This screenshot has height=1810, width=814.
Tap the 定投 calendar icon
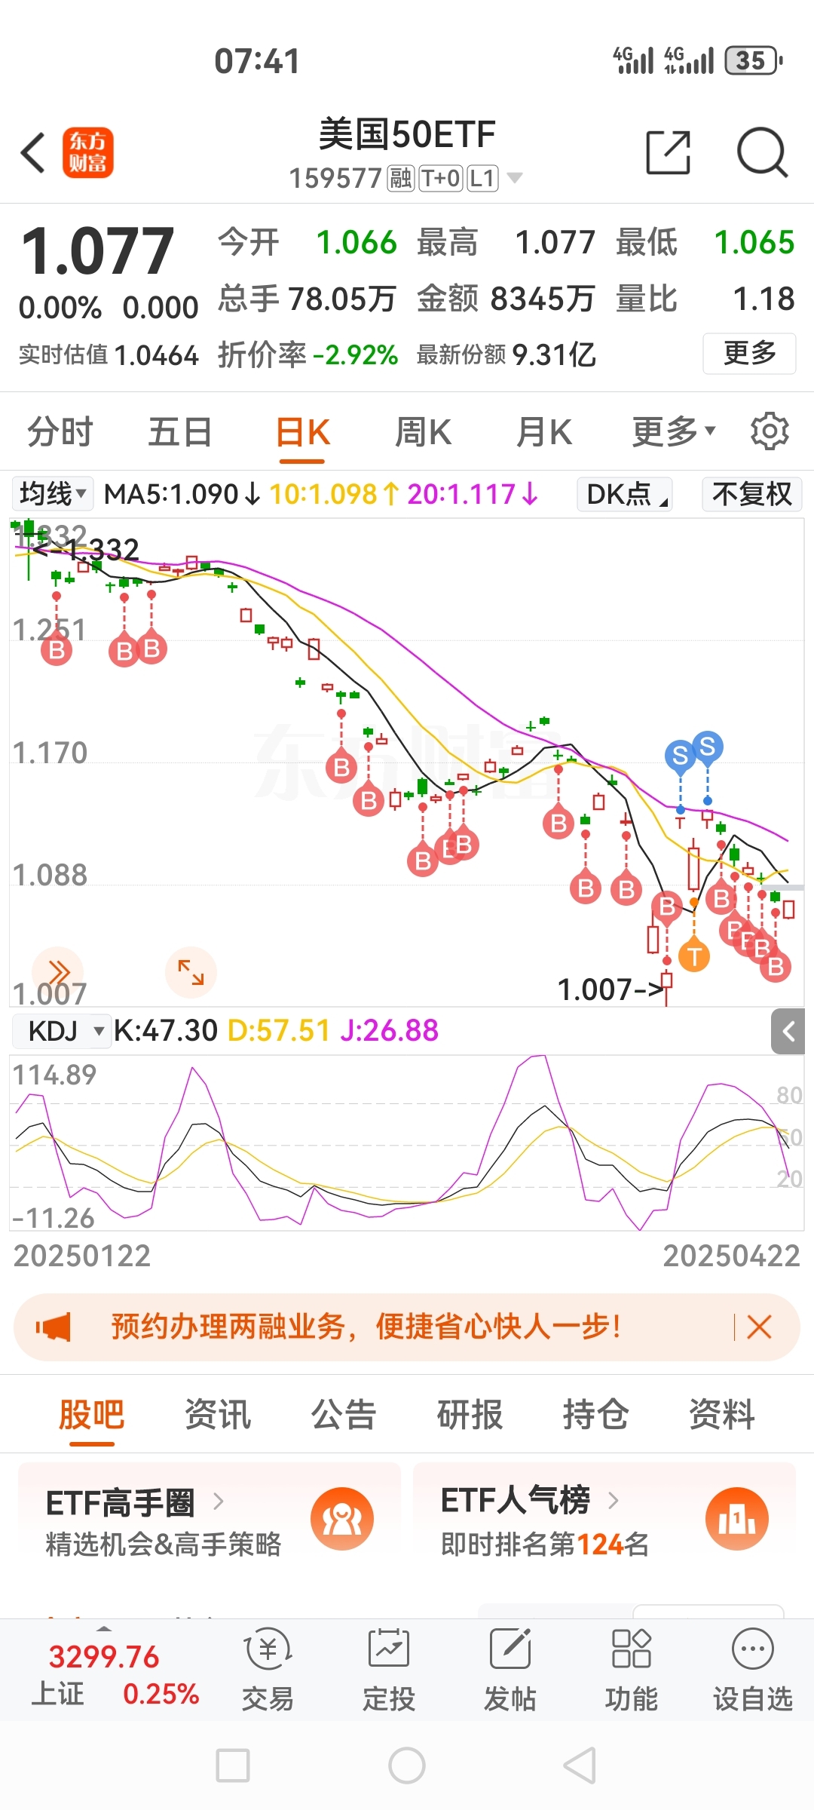[x=389, y=1649]
